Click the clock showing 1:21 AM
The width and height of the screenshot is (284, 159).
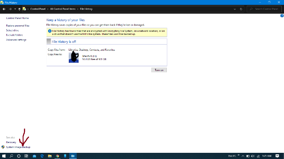267,156
